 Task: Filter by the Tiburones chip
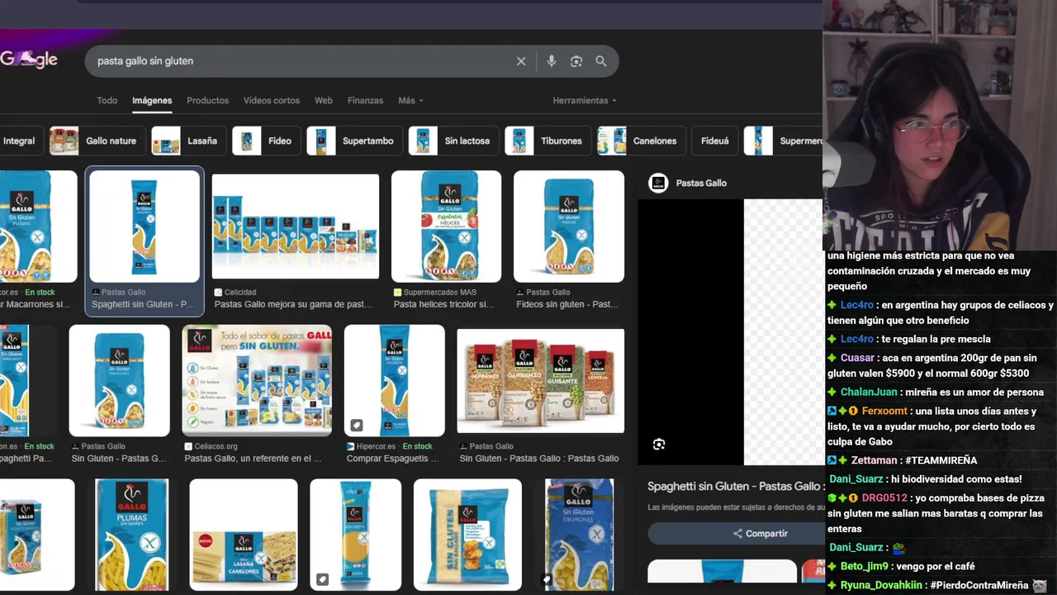548,141
